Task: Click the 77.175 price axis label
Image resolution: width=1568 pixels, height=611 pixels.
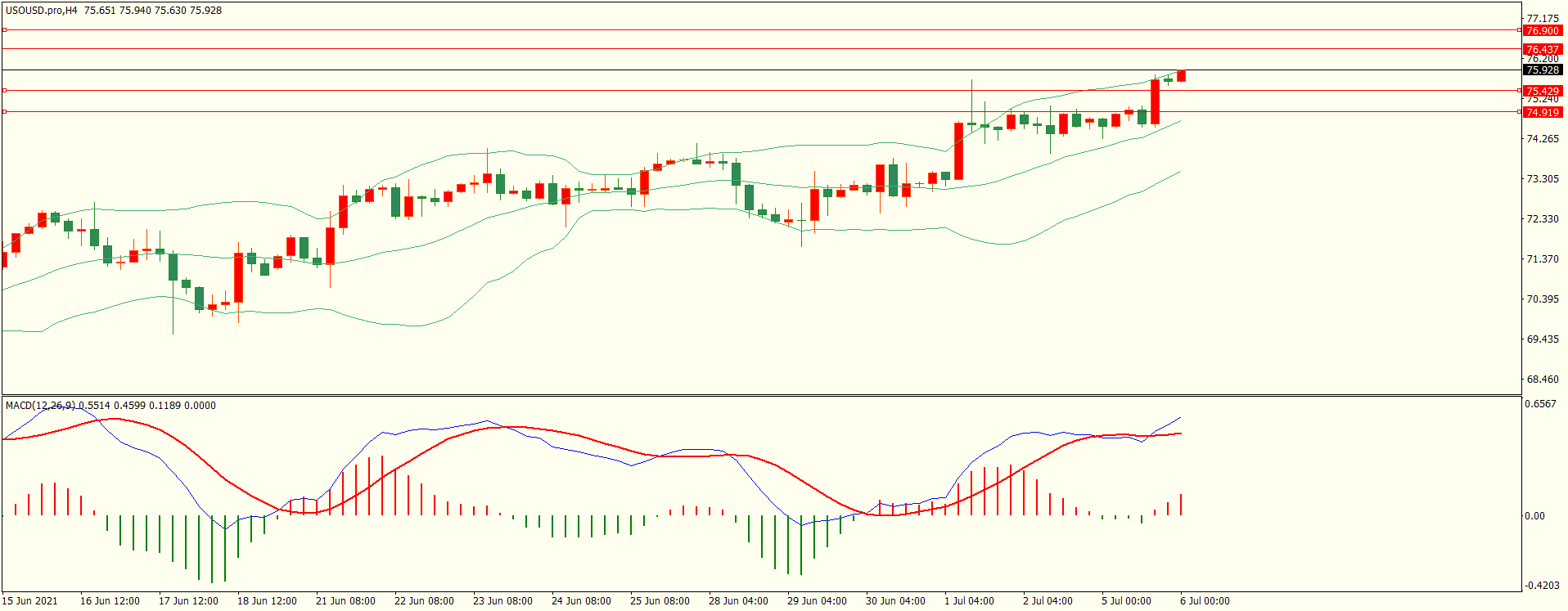Action: [x=1543, y=19]
